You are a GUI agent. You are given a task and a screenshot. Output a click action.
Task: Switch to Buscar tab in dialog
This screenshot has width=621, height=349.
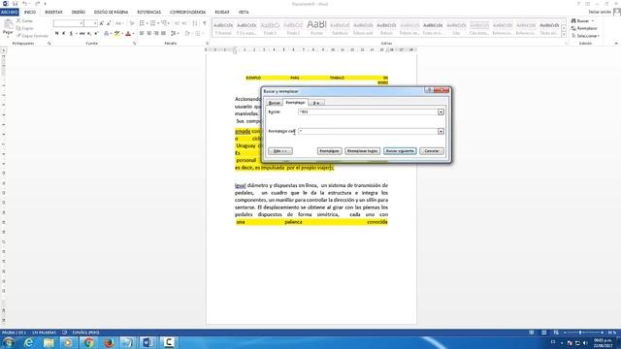pos(274,103)
